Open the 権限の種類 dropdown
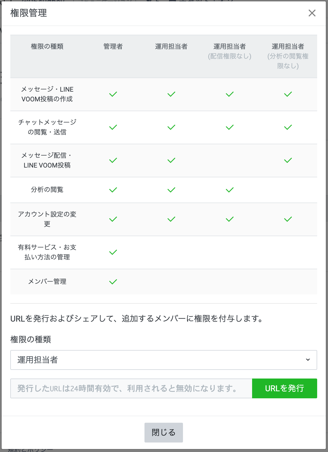Image resolution: width=328 pixels, height=452 pixels. coord(163,360)
